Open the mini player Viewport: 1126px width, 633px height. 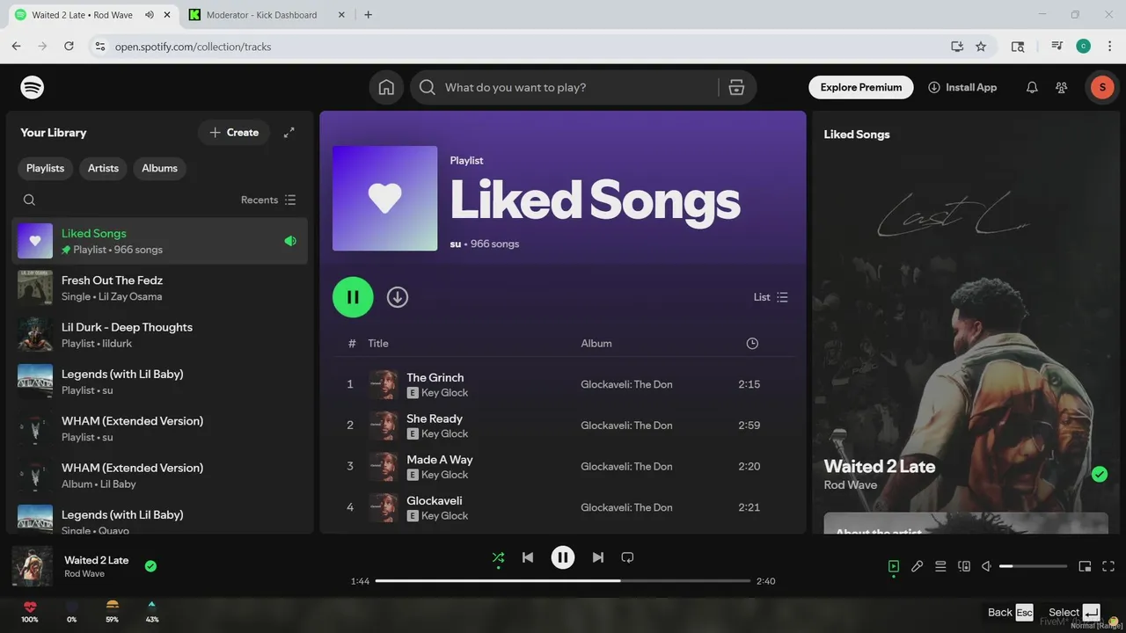coord(1085,566)
